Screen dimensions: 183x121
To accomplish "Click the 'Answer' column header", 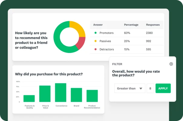I will click(98, 25).
